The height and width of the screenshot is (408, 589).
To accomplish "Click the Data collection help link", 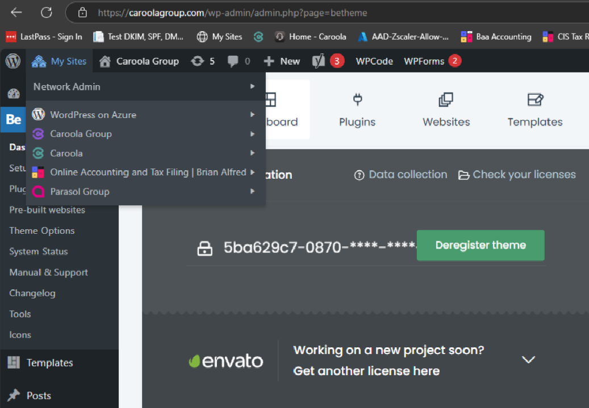I will [x=400, y=175].
